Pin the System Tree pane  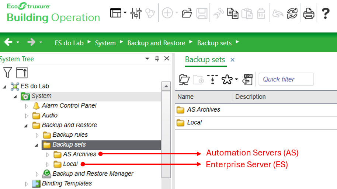pyautogui.click(x=157, y=59)
